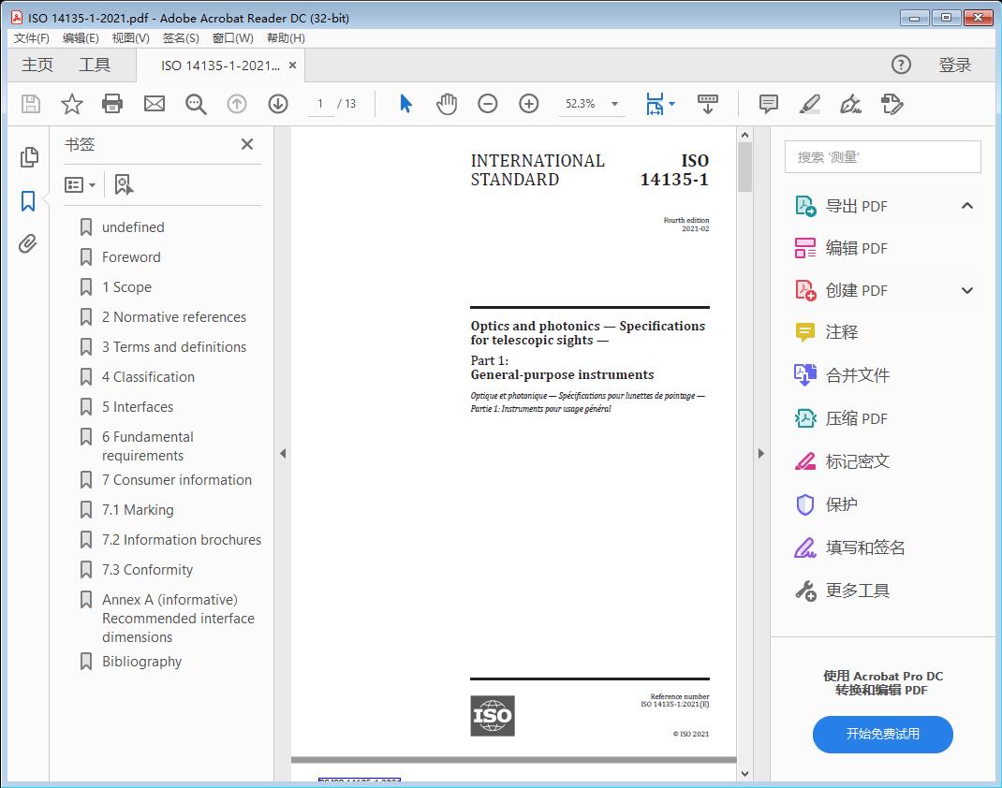Toggle the bookmarks panel sidebar icon

[28, 201]
